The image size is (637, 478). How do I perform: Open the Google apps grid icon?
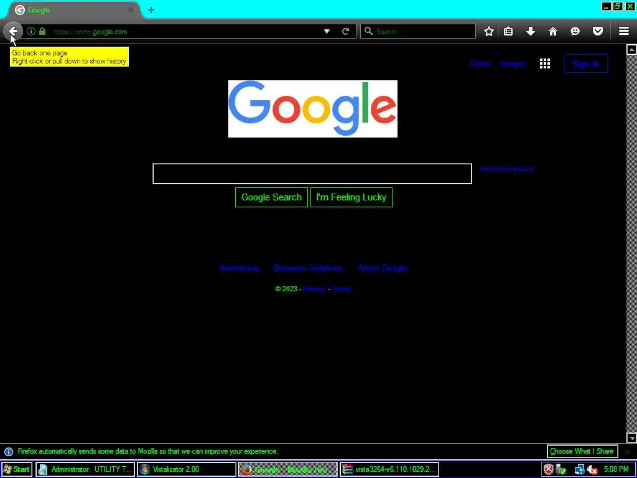[x=545, y=63]
